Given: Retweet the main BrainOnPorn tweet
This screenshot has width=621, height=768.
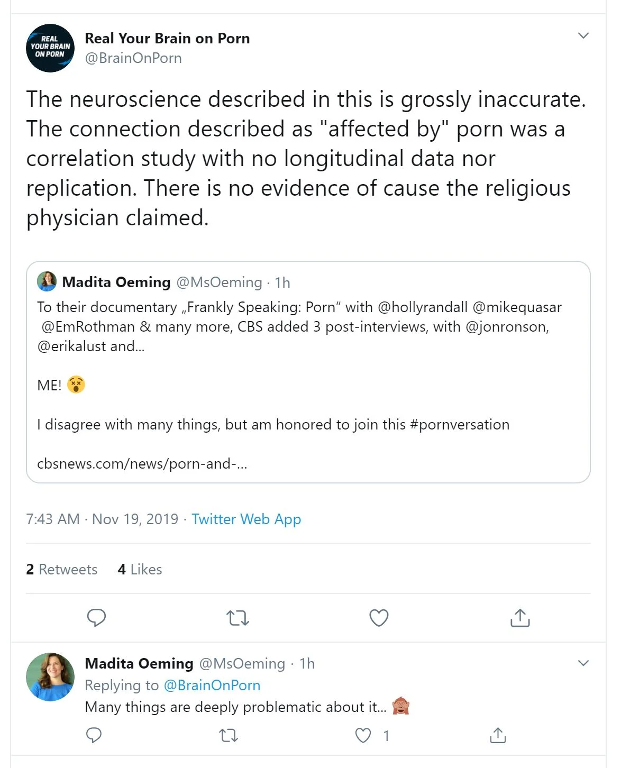Looking at the screenshot, I should click(238, 617).
